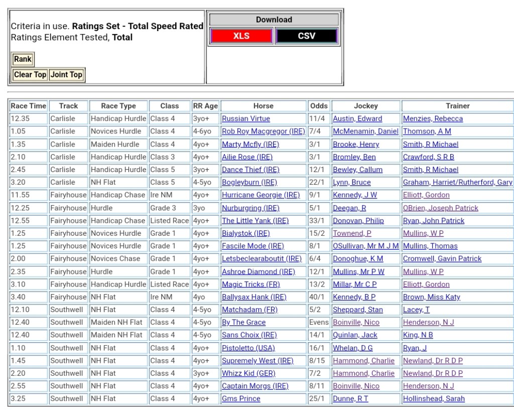Download results as XLS file
Image resolution: width=514 pixels, height=420 pixels.
click(241, 36)
